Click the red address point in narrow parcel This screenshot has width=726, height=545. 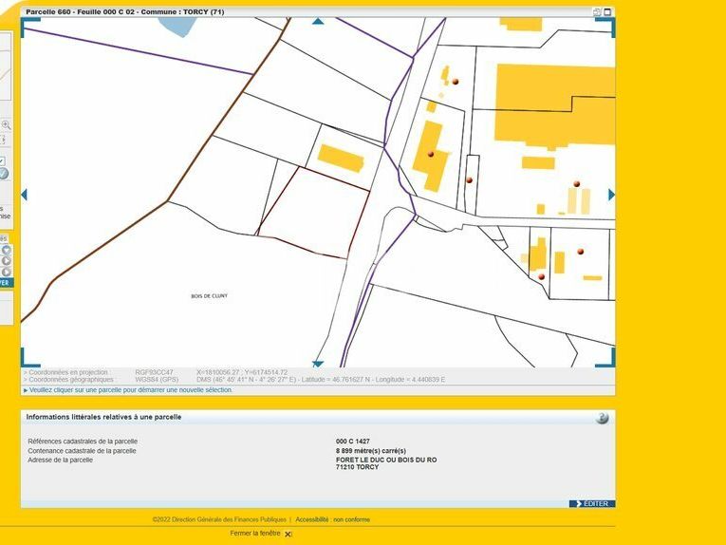point(470,180)
